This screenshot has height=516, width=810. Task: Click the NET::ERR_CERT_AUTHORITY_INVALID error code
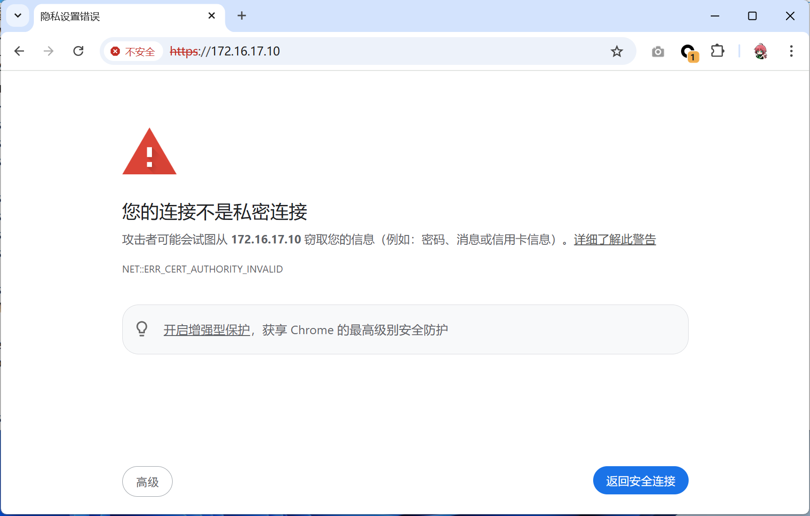click(x=202, y=269)
